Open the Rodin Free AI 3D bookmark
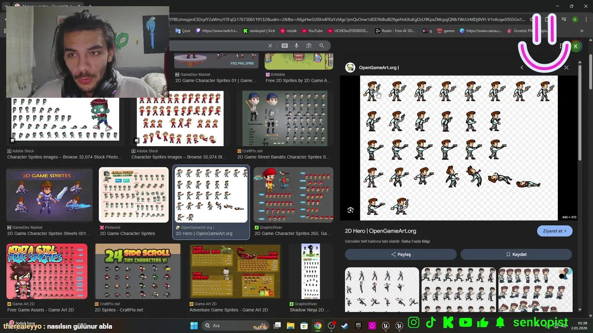 coord(395,31)
